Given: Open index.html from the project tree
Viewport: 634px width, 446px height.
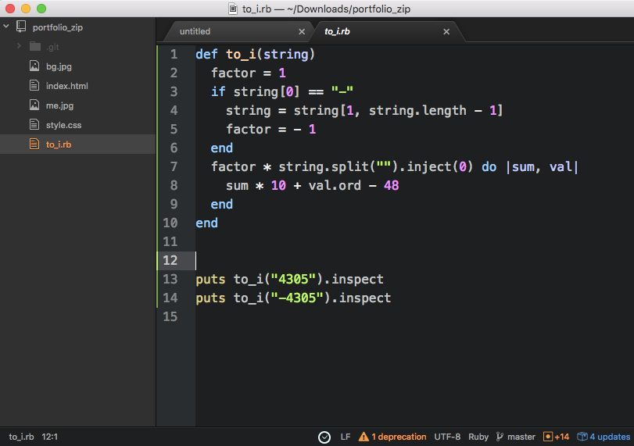Looking at the screenshot, I should (x=66, y=86).
